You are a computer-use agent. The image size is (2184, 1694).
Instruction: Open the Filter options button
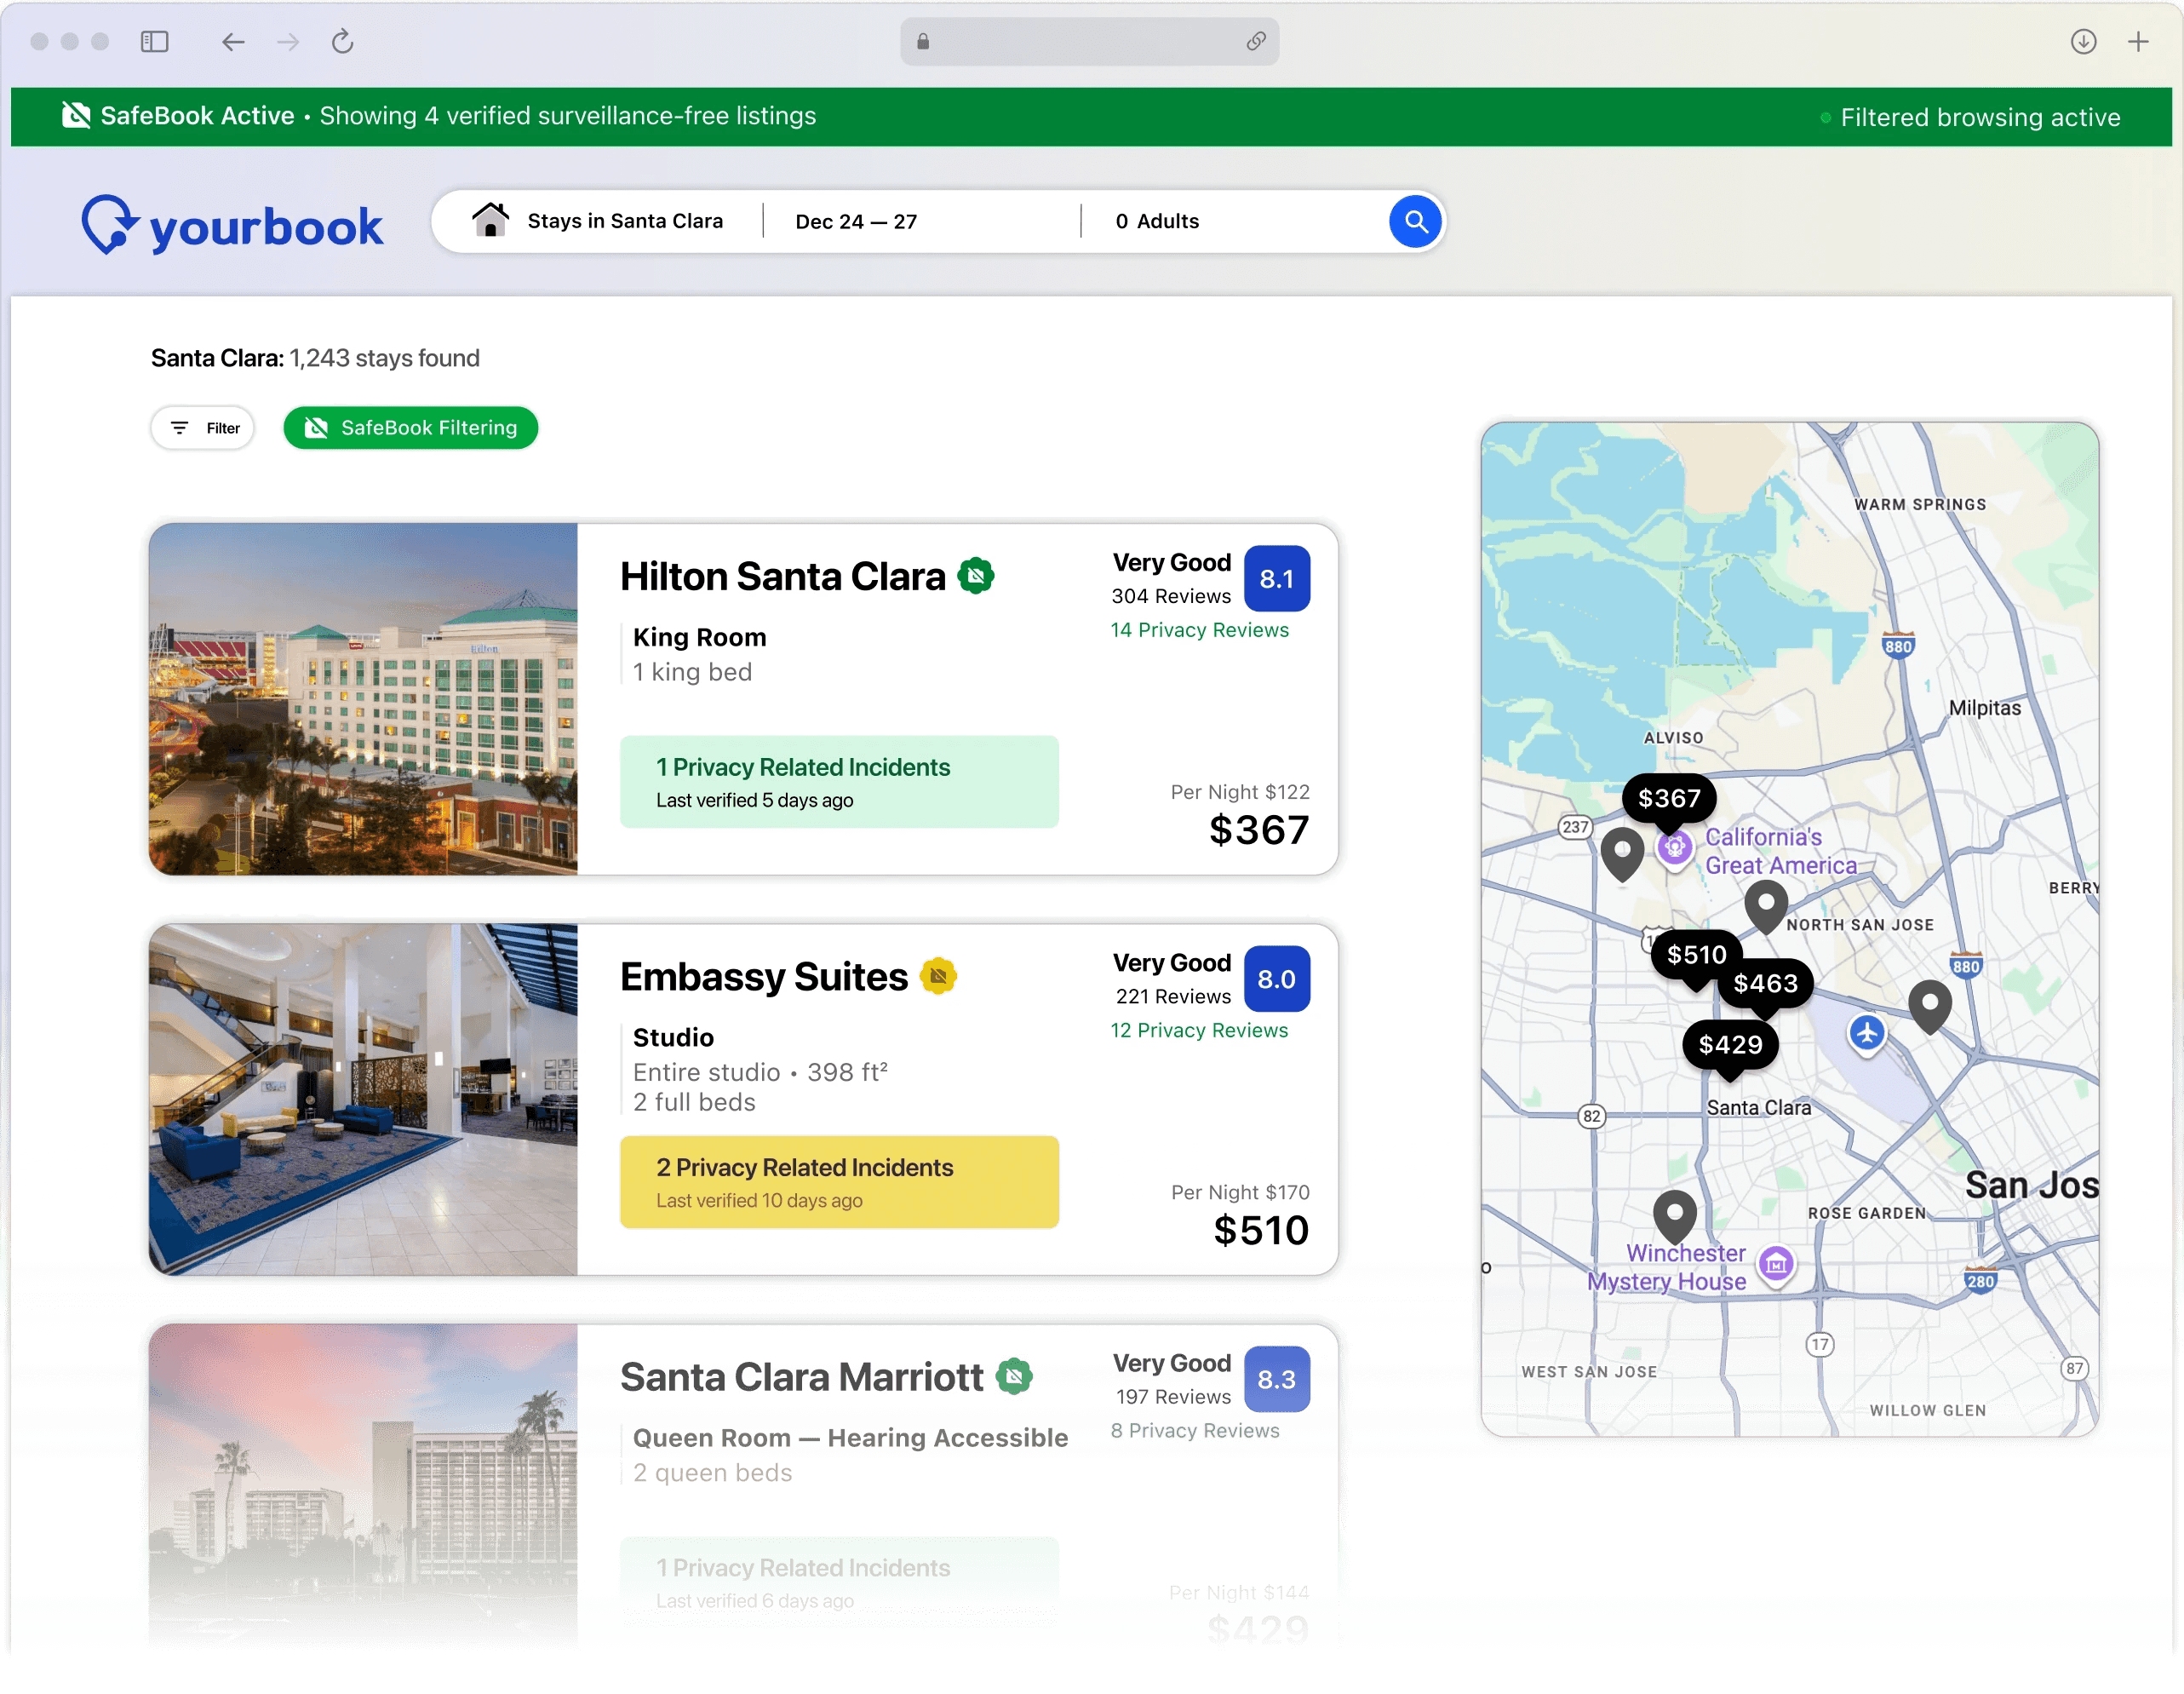pos(203,428)
